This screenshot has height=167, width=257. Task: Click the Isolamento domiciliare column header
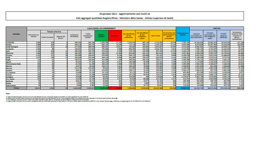73,35
